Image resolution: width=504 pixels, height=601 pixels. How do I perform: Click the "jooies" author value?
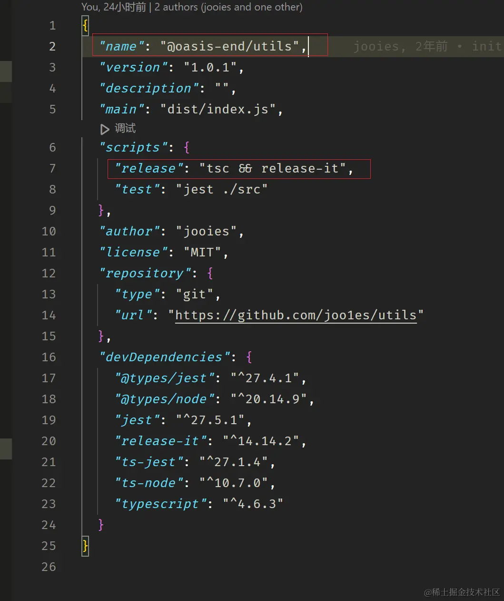tap(207, 231)
